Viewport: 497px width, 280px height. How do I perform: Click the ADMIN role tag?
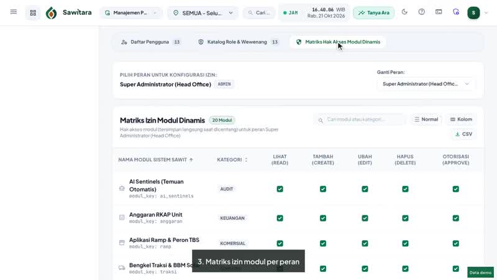pyautogui.click(x=224, y=84)
